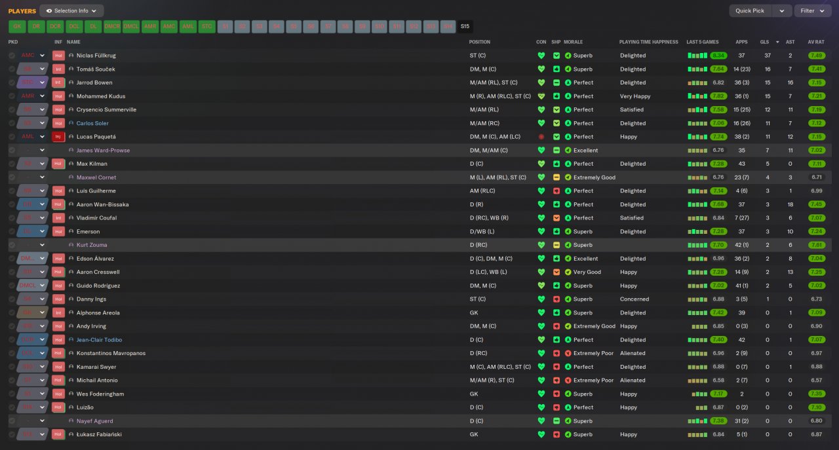Click the person icon before Emerson's name
The image size is (839, 450).
(71, 231)
